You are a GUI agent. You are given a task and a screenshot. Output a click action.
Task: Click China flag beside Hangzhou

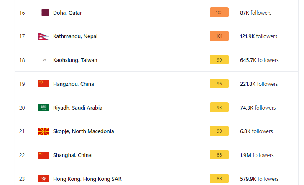(x=43, y=84)
